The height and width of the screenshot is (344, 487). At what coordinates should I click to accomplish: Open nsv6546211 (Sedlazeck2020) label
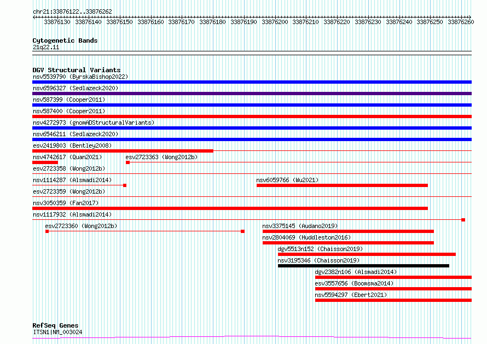click(76, 134)
